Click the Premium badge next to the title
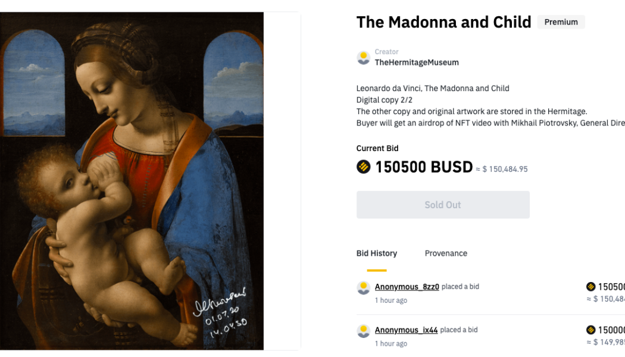The height and width of the screenshot is (357, 625). [561, 21]
